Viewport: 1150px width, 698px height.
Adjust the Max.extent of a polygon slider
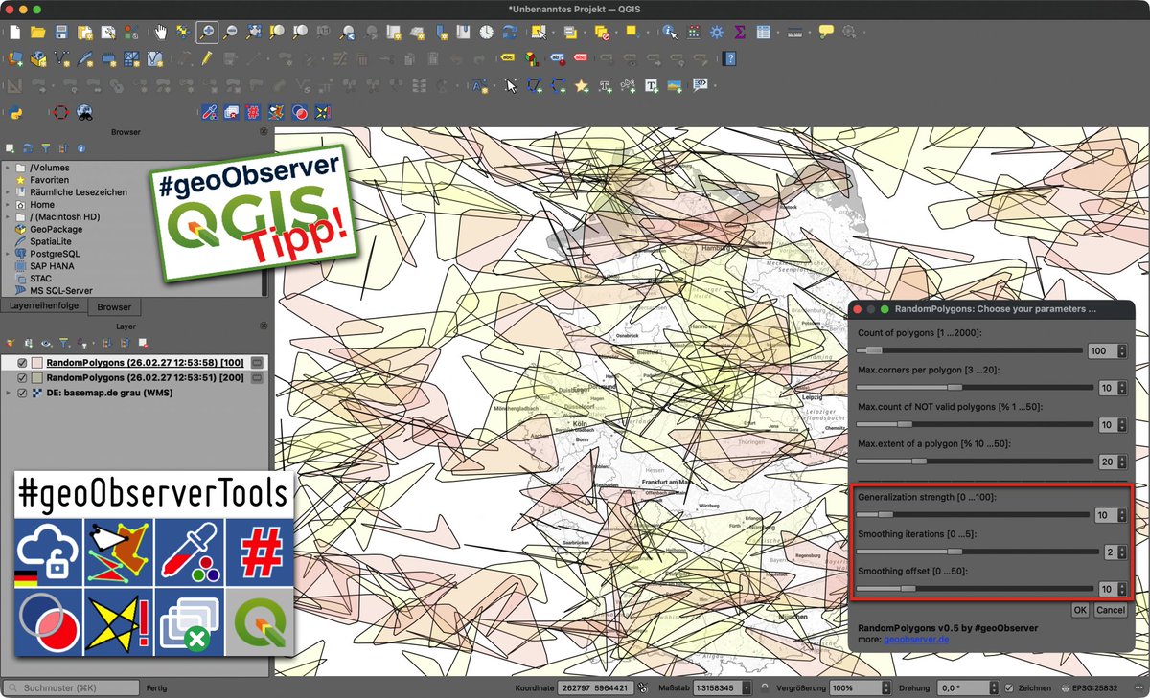coord(973,462)
